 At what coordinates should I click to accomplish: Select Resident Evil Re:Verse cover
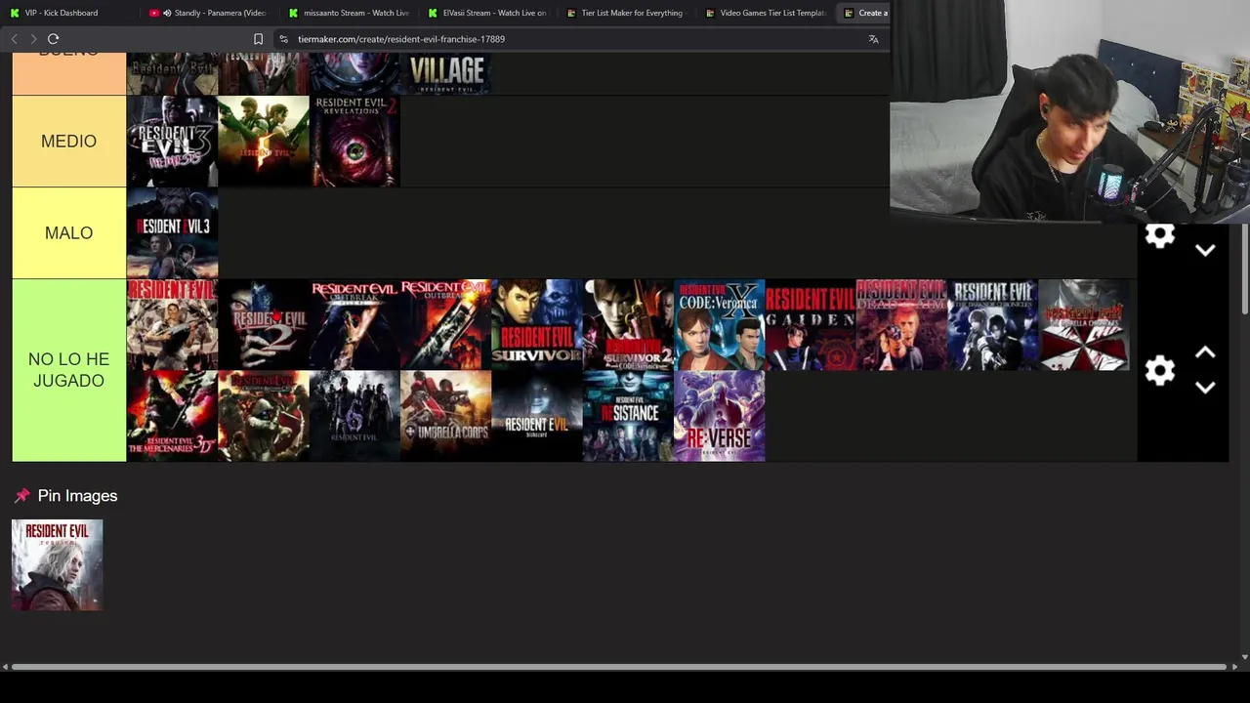click(x=720, y=416)
